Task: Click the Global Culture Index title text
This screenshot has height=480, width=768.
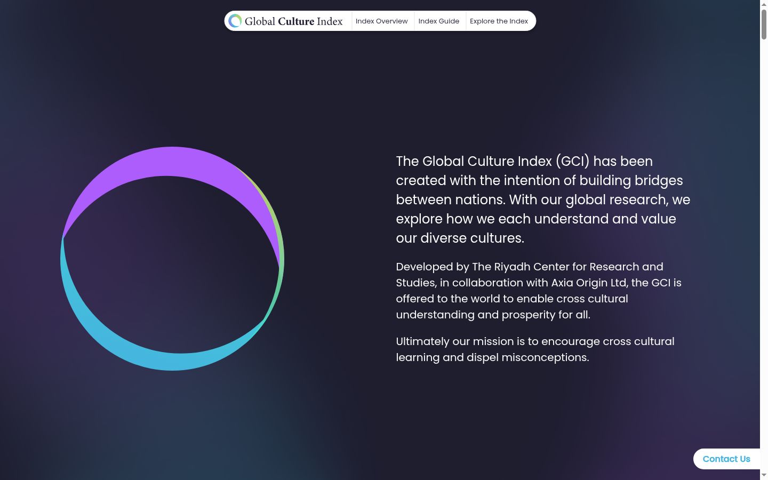Action: coord(294,21)
